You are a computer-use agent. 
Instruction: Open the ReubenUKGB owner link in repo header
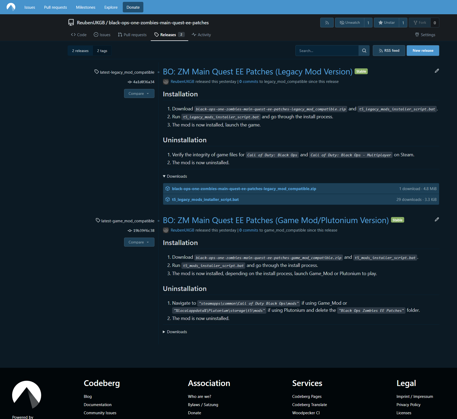pos(91,23)
